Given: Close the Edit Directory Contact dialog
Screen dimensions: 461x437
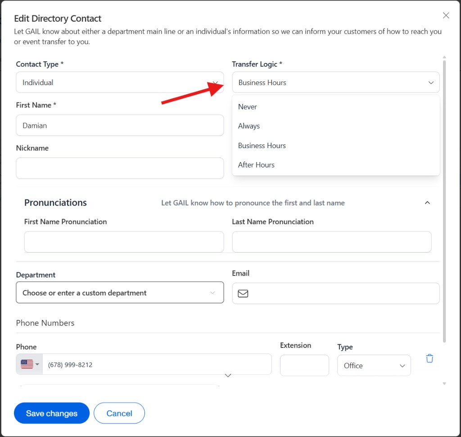Looking at the screenshot, I should click(446, 15).
